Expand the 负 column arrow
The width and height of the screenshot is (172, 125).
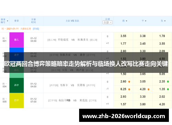coord(165,21)
